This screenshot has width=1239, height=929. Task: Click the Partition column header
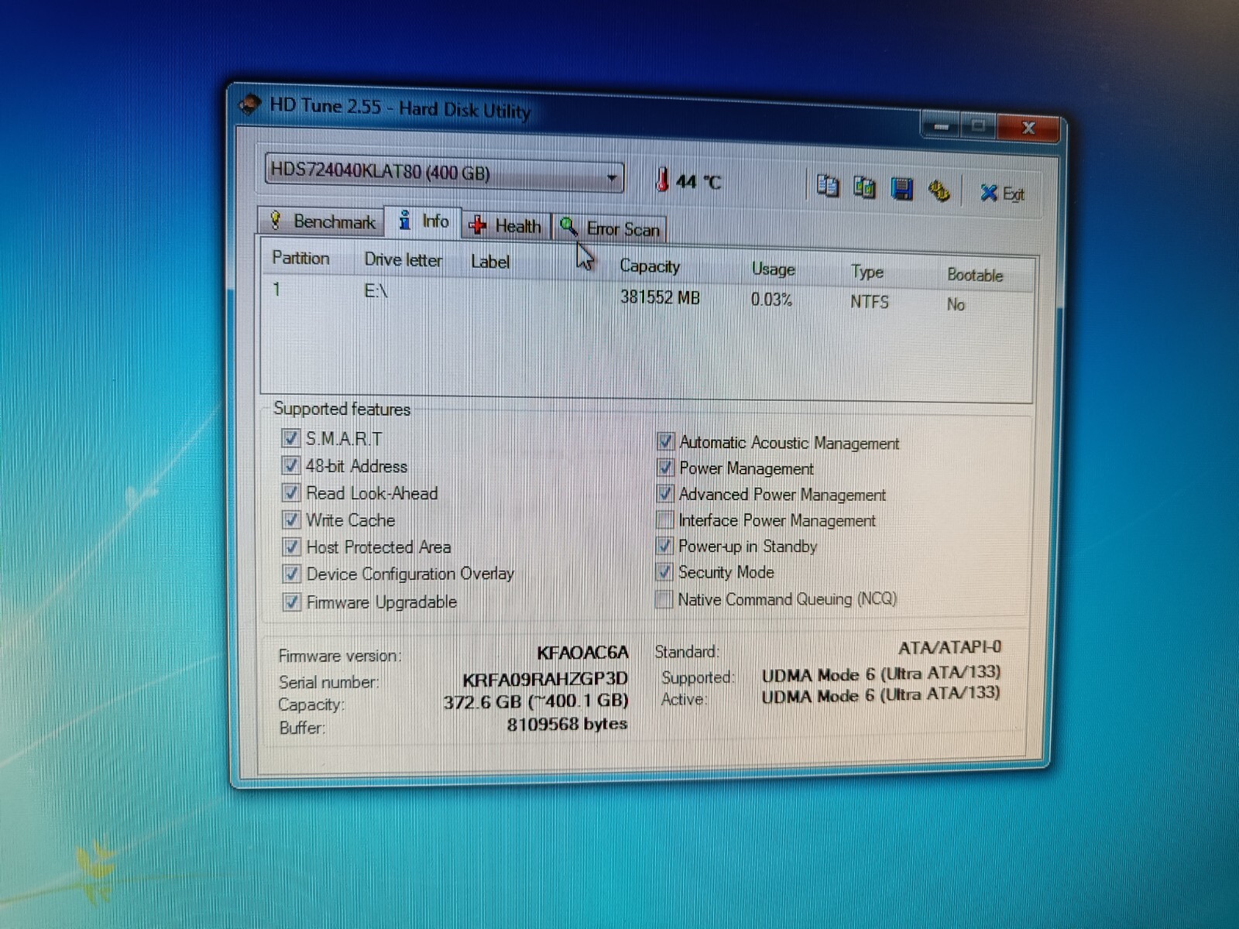(x=300, y=258)
